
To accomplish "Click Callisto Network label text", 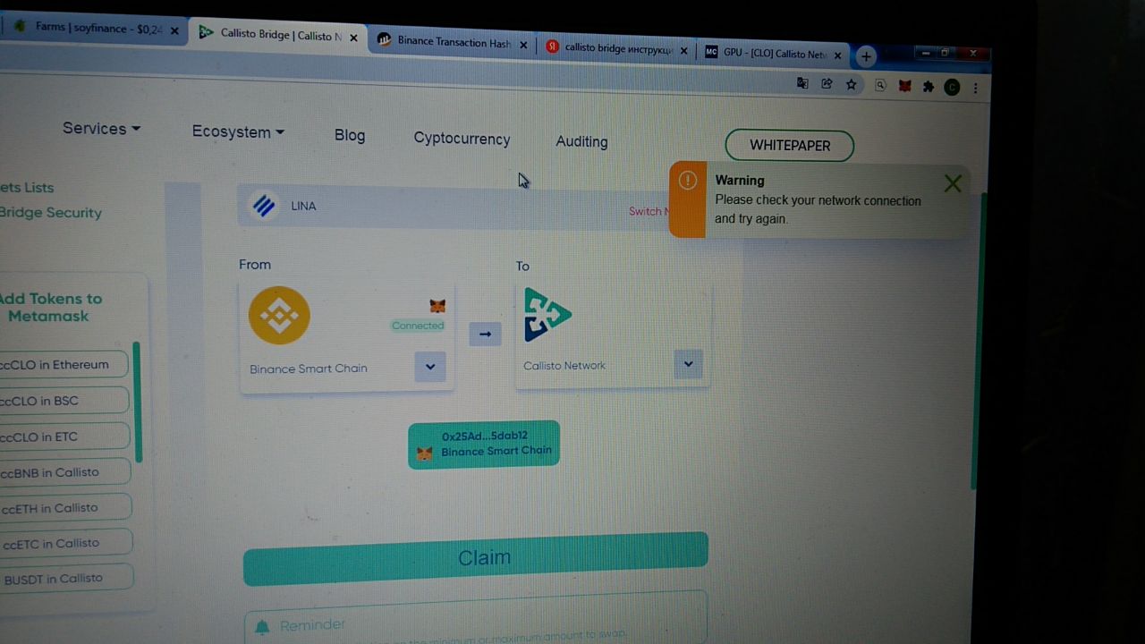I will click(564, 365).
